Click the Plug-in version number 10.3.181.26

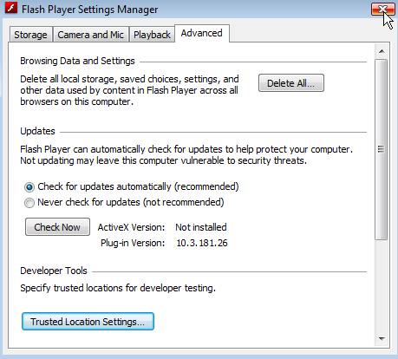[202, 243]
